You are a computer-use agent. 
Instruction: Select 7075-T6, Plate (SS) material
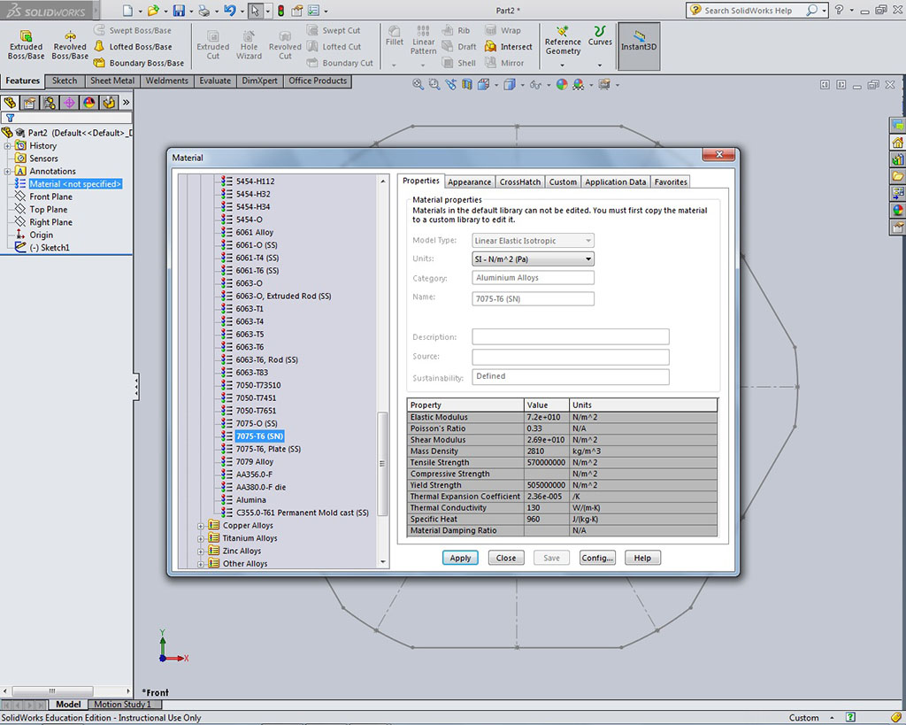[268, 450]
